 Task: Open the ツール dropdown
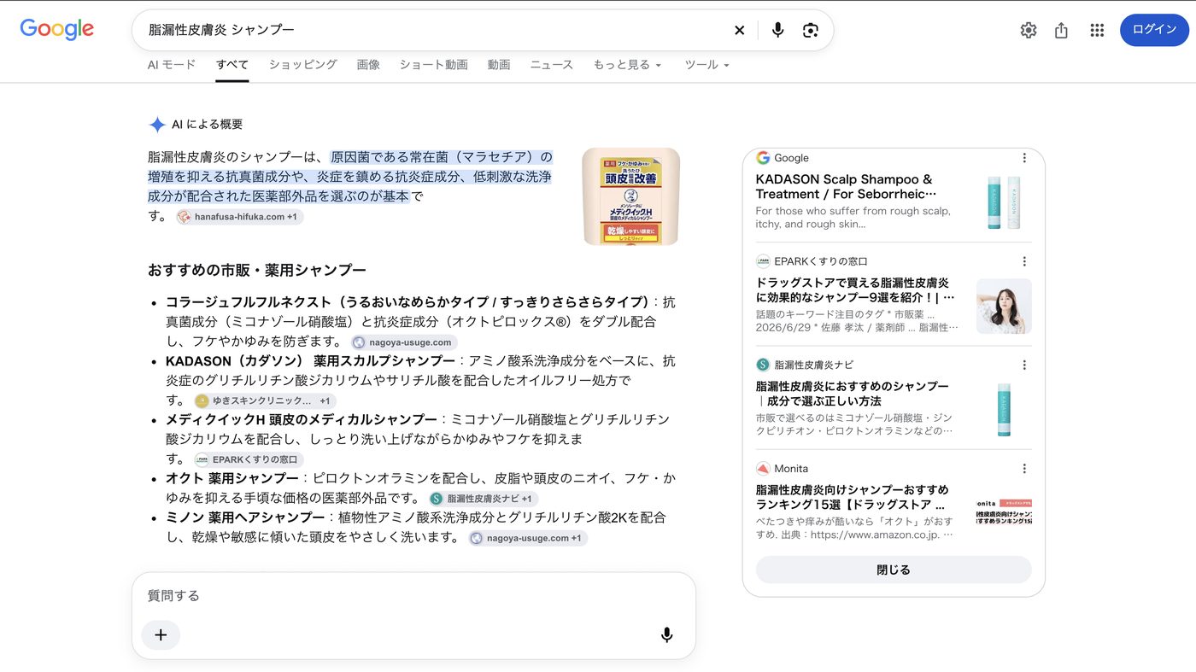(707, 65)
